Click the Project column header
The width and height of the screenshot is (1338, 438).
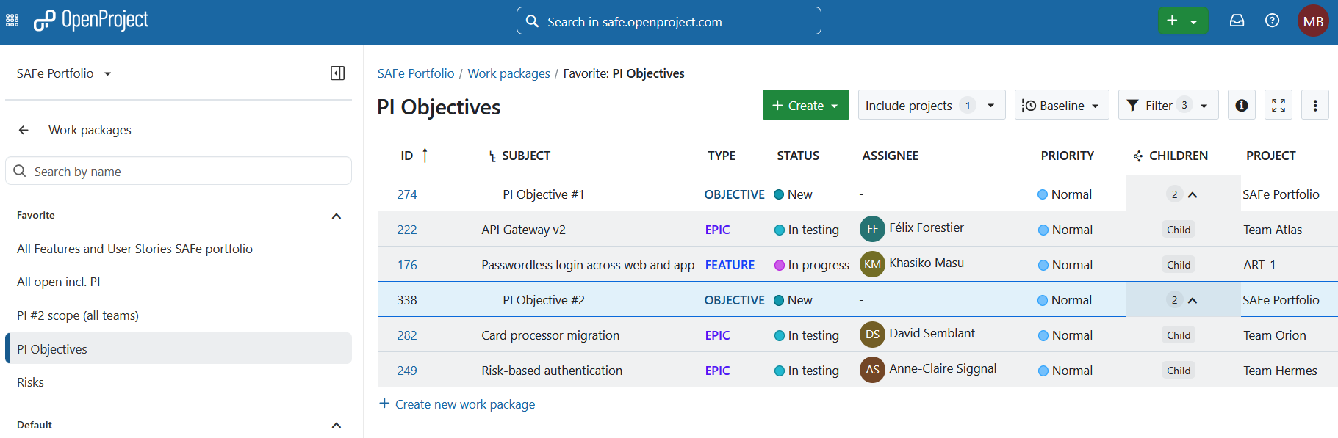click(x=1270, y=156)
